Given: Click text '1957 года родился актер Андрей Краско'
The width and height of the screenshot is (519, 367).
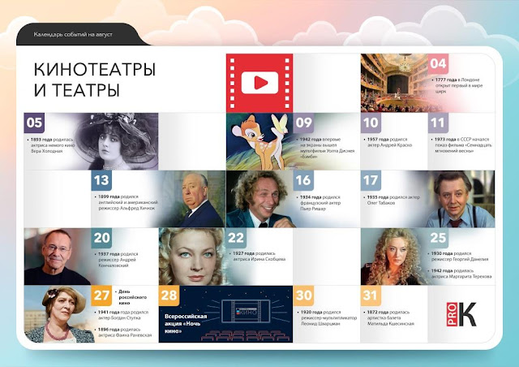Looking at the screenshot, I should tap(388, 142).
